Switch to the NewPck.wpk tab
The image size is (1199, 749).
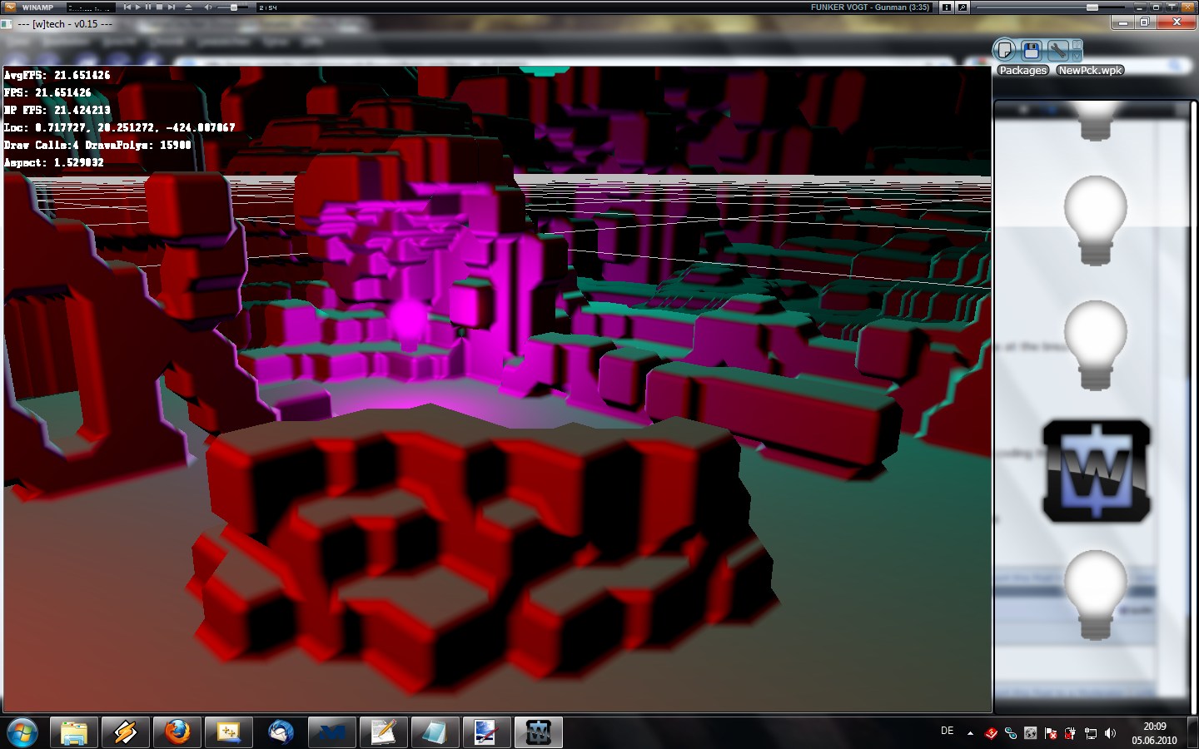(1090, 71)
